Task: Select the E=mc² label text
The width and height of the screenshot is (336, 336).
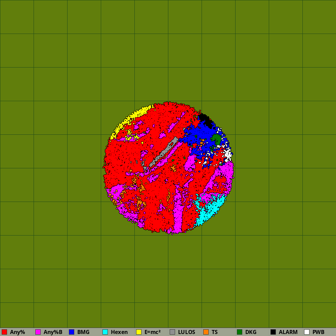Action: click(153, 332)
